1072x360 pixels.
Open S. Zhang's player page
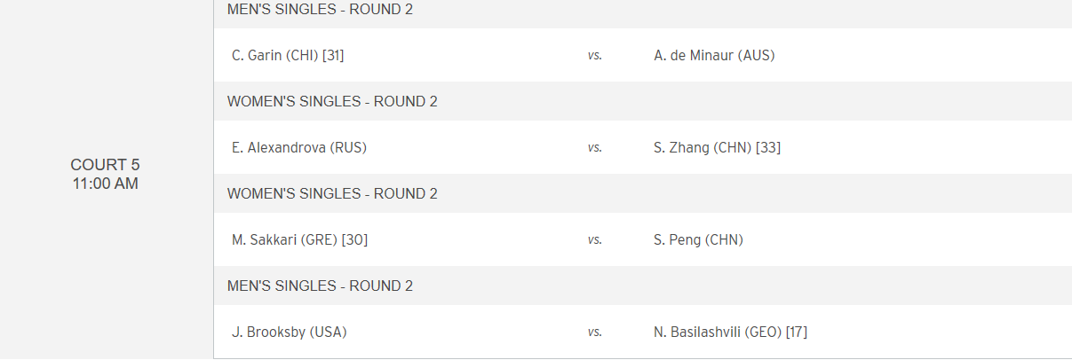click(703, 147)
